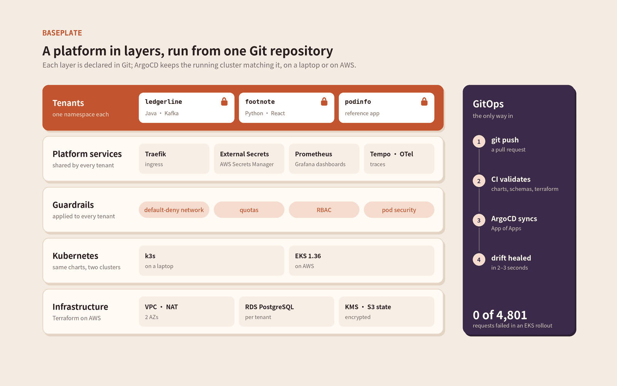This screenshot has height=386, width=617.
Task: Click the '0 of 4,801' statistic
Action: coord(500,315)
